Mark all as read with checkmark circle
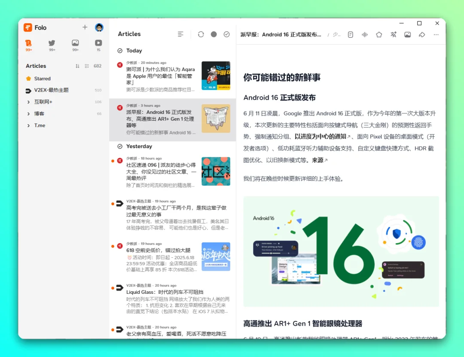The width and height of the screenshot is (464, 357). click(227, 34)
